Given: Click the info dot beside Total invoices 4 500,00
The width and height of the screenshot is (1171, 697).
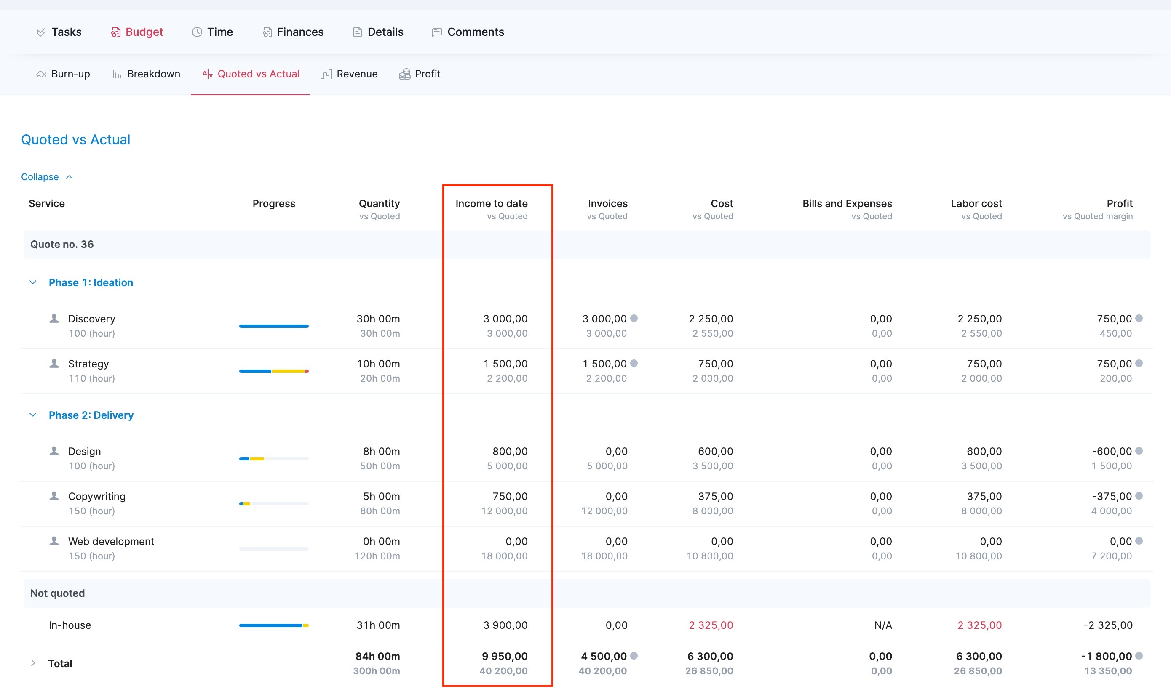Looking at the screenshot, I should (634, 656).
